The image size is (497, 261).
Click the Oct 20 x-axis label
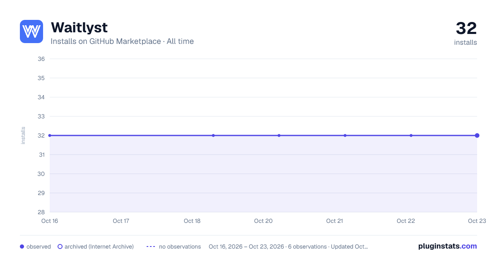[x=263, y=221]
